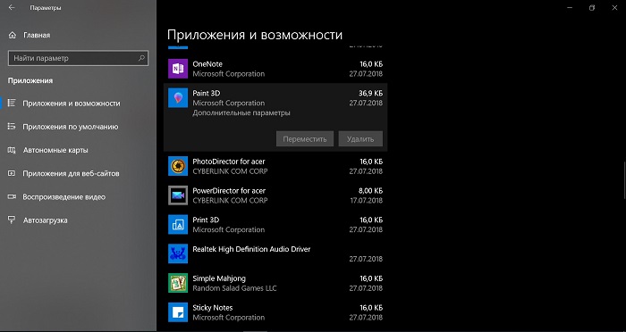Click the Приложения и возможности page heading

[255, 35]
